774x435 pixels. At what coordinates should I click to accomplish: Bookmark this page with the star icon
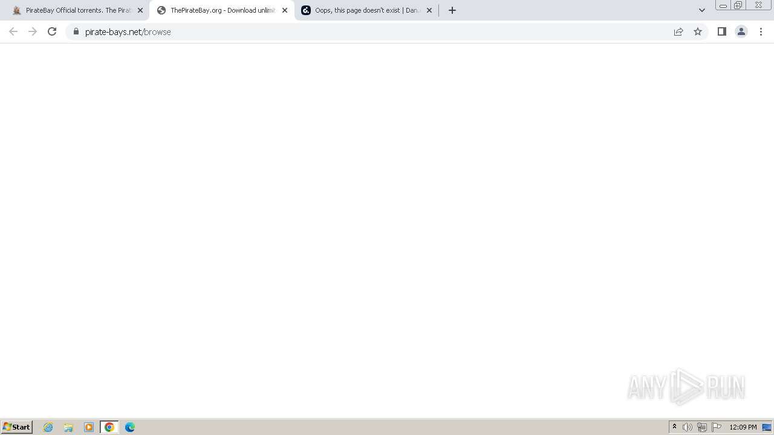pos(698,32)
